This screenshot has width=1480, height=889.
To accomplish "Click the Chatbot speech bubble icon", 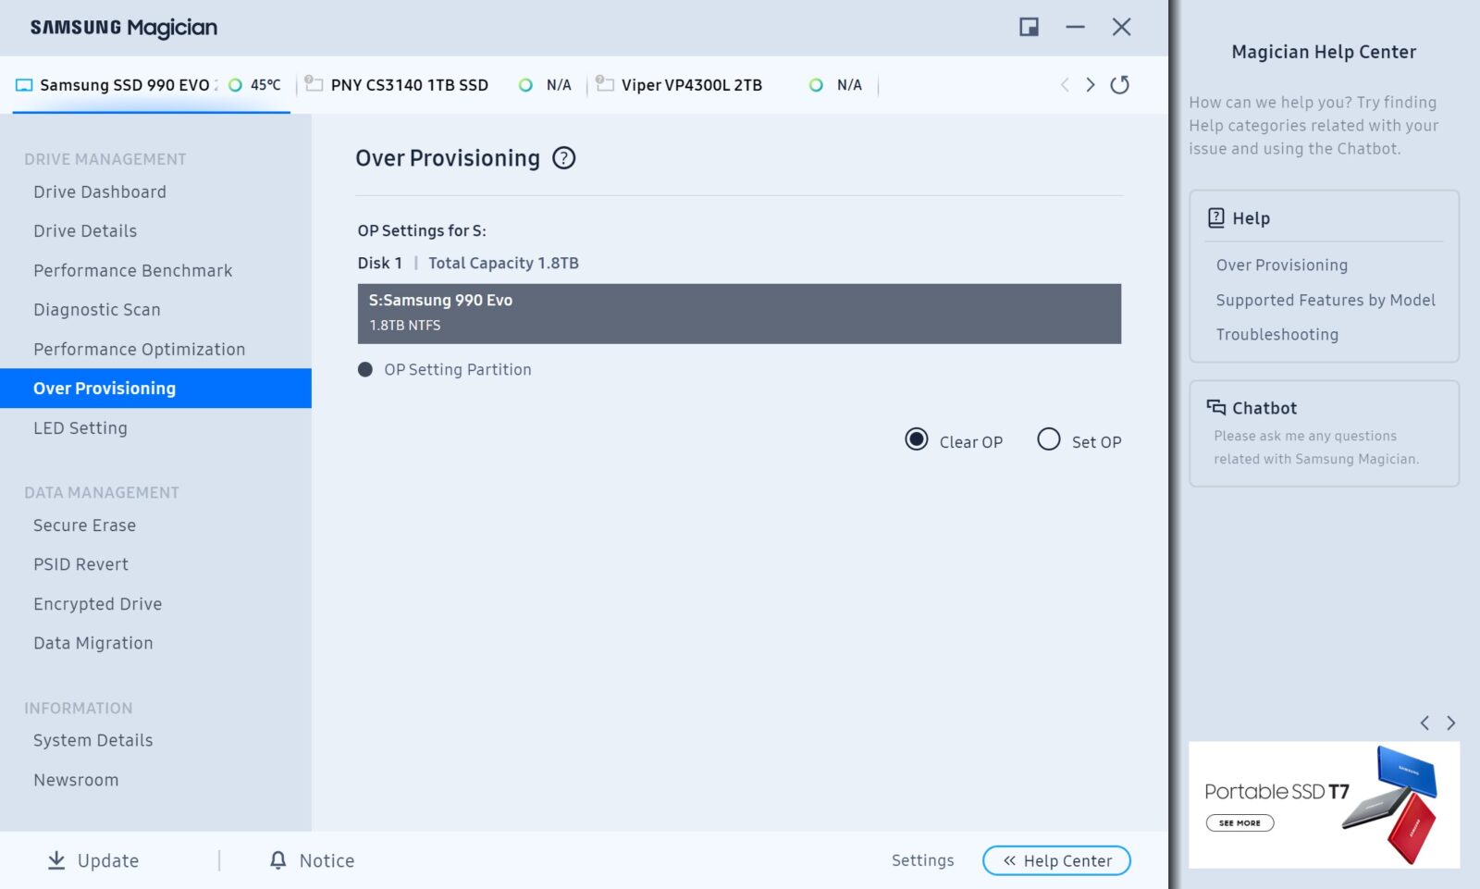I will (x=1215, y=408).
